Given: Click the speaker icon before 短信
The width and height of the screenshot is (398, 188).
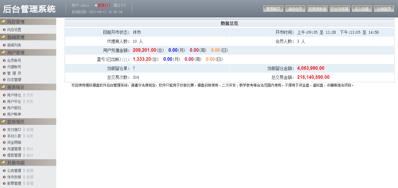Looking at the screenshot, I should coord(96,5).
